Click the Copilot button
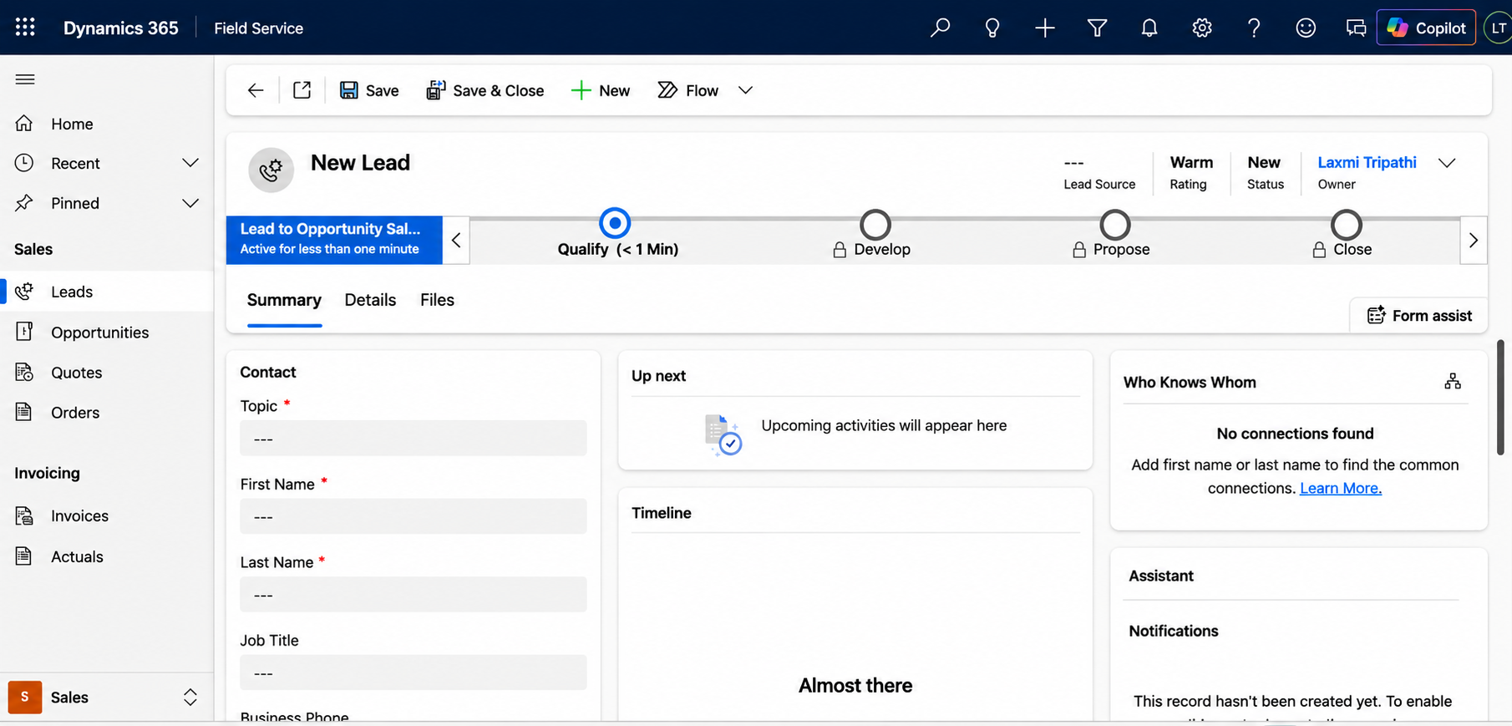The image size is (1512, 726). point(1426,28)
